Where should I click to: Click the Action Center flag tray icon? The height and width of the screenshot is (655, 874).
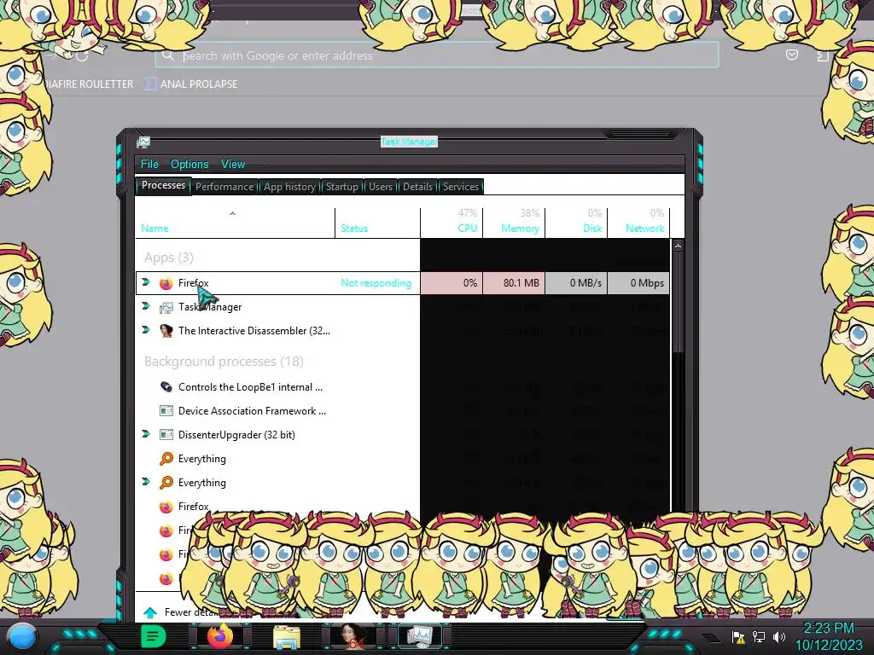pos(738,637)
